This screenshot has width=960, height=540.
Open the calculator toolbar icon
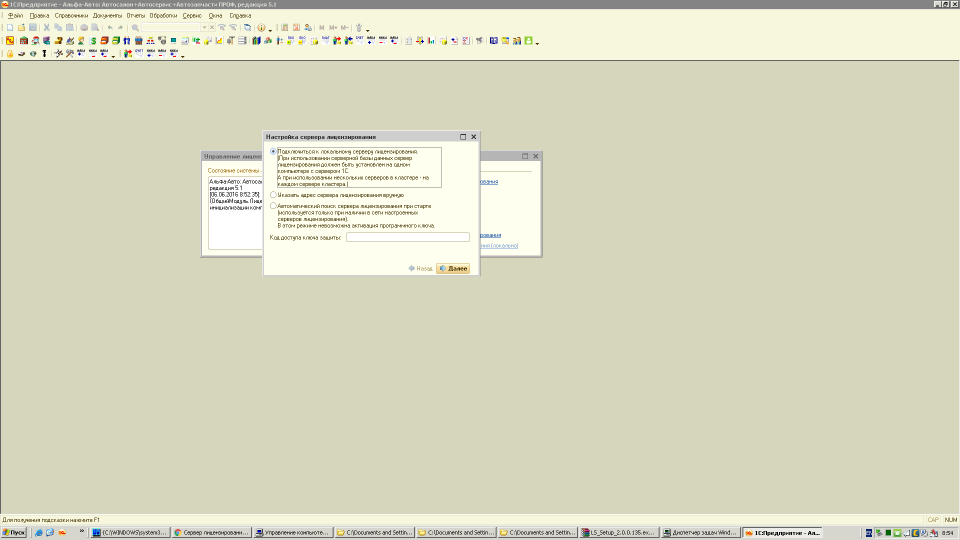coord(285,27)
